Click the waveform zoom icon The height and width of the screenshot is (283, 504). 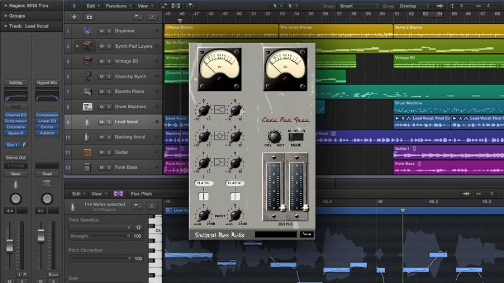coord(440,6)
